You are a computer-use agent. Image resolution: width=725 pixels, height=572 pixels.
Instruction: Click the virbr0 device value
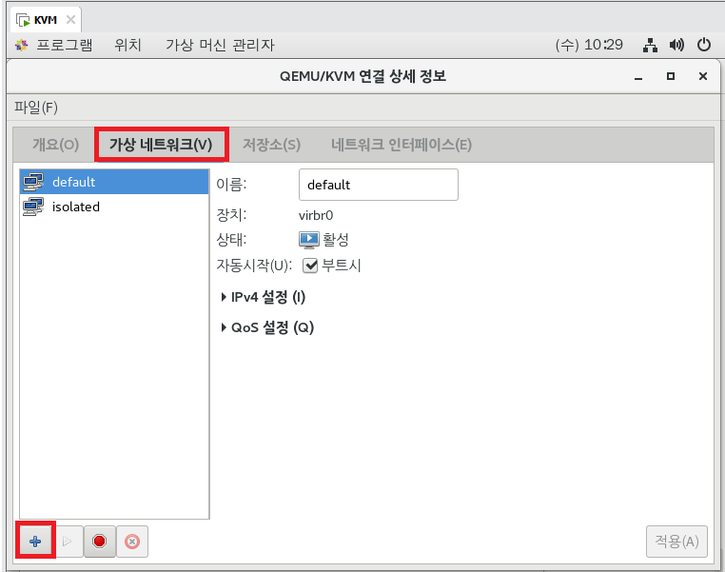(316, 215)
